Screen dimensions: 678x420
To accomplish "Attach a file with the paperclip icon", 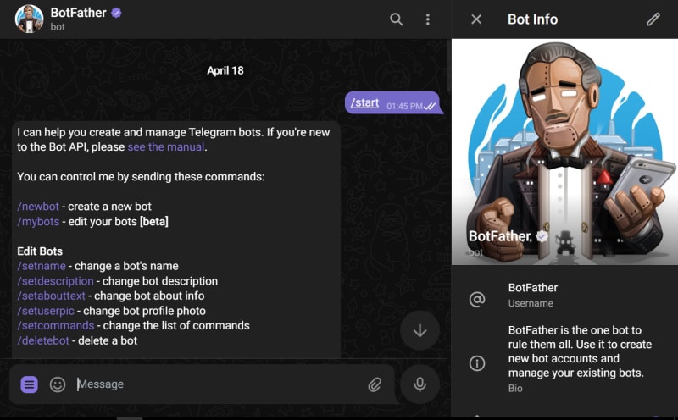I will coord(375,384).
